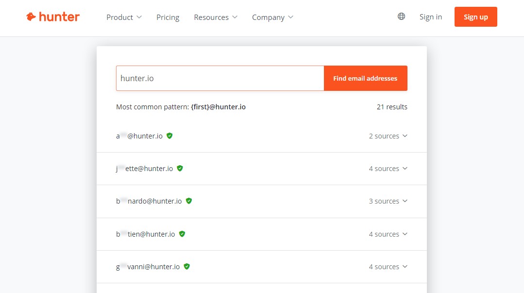Click the Hunter logo
This screenshot has height=293, width=524.
53,17
